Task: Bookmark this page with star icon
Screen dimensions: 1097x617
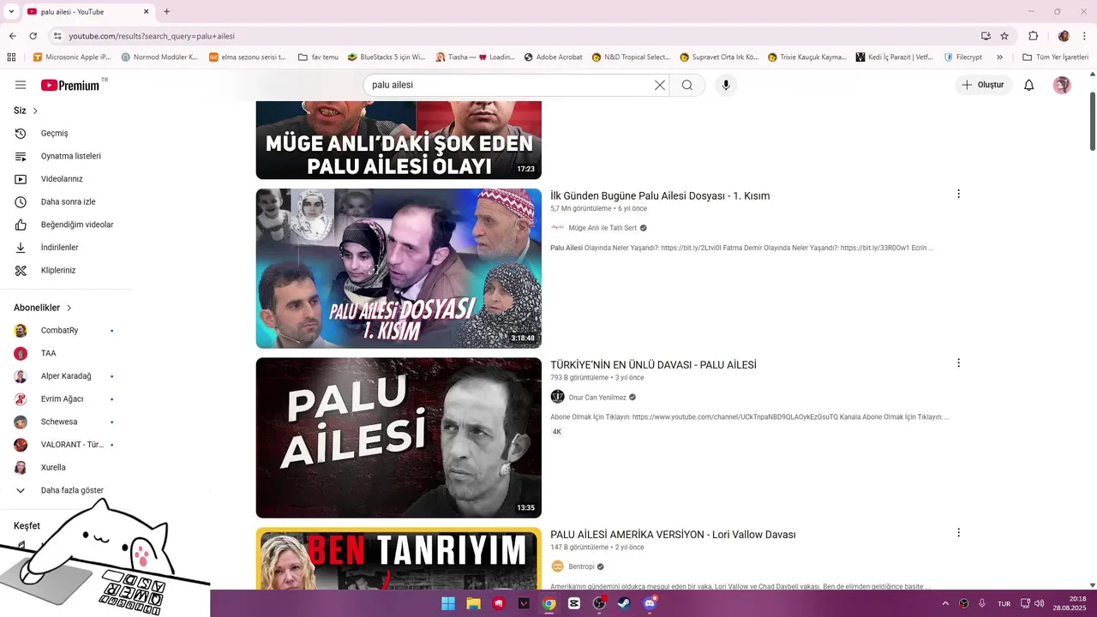Action: click(1004, 36)
